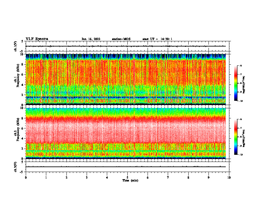This screenshot has height=199, width=258.
Task: Click the time axis tick label "9"
Action: (208, 178)
